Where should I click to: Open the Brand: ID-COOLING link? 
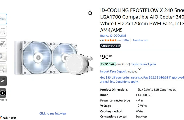click(113, 36)
